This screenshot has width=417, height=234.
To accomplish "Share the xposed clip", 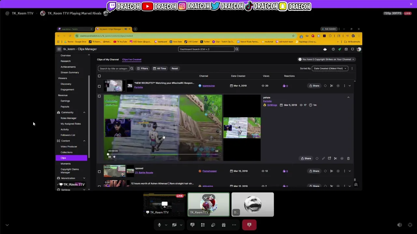I will (314, 171).
